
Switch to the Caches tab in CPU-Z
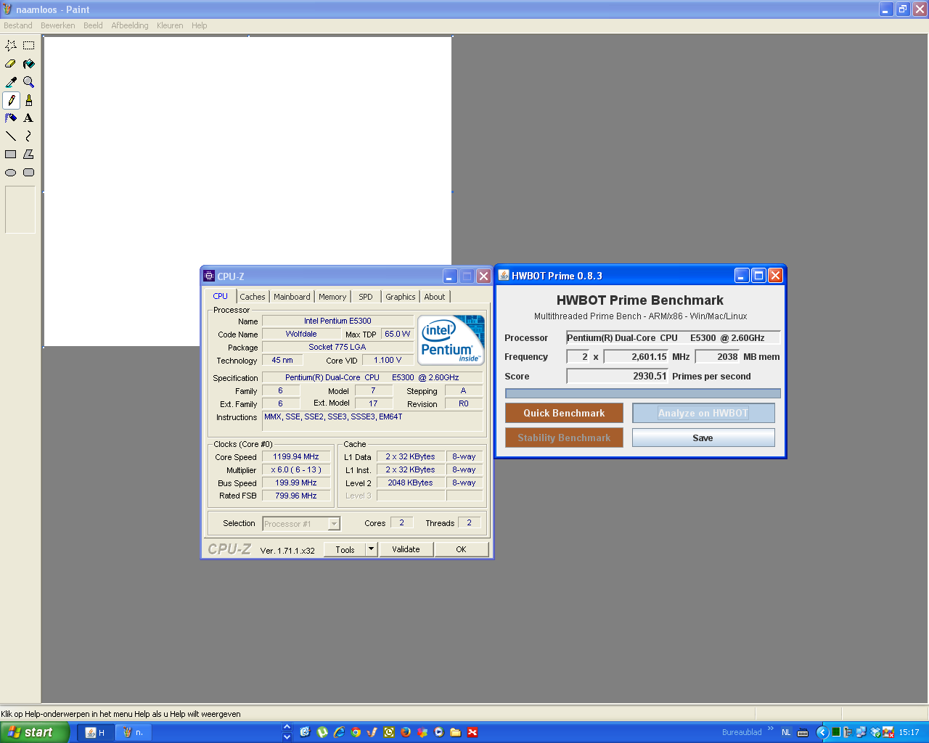253,297
